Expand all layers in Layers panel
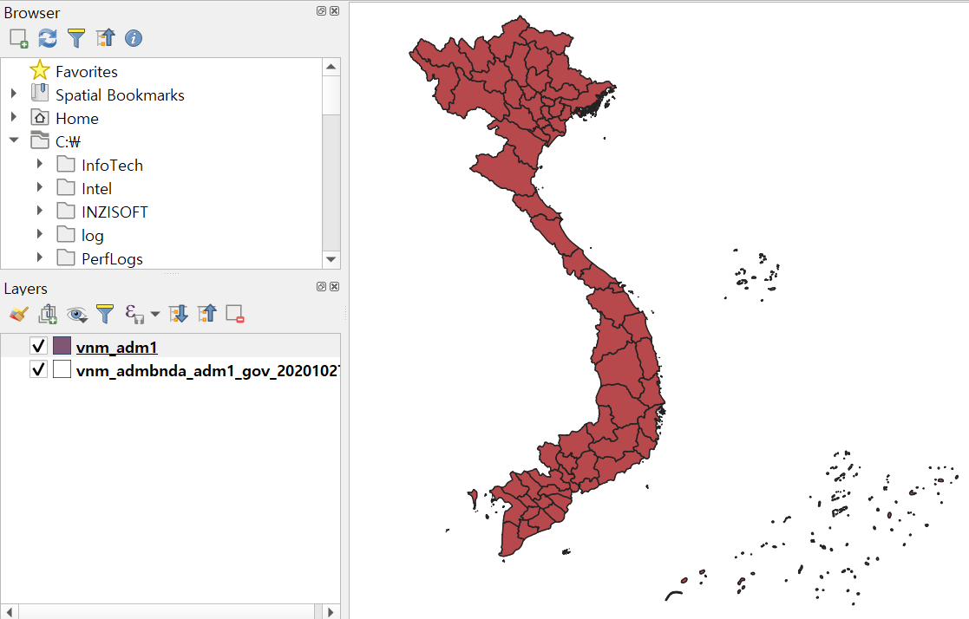Image resolution: width=969 pixels, height=619 pixels. (x=179, y=314)
